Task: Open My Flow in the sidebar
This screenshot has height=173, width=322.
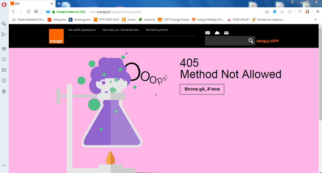Action: [x=4, y=34]
